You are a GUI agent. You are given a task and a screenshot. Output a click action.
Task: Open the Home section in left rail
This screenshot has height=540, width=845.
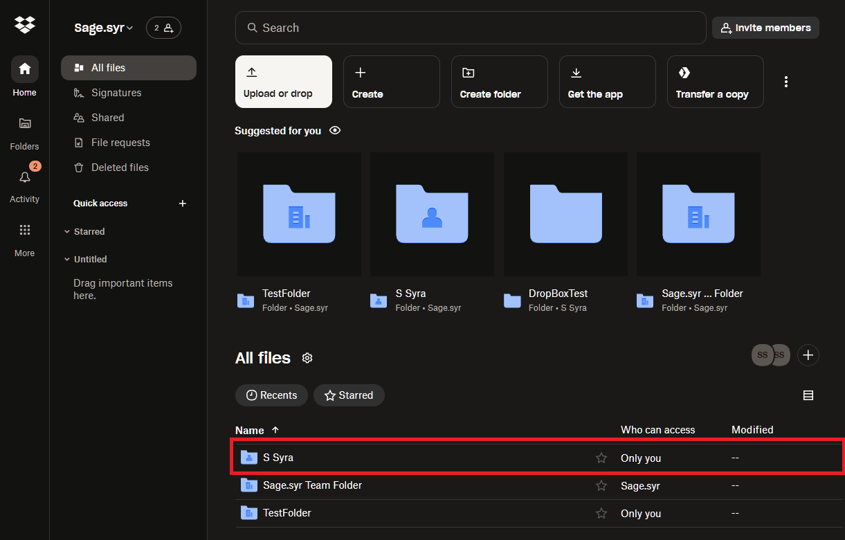25,76
